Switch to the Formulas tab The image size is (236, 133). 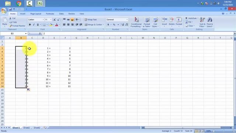(50, 14)
